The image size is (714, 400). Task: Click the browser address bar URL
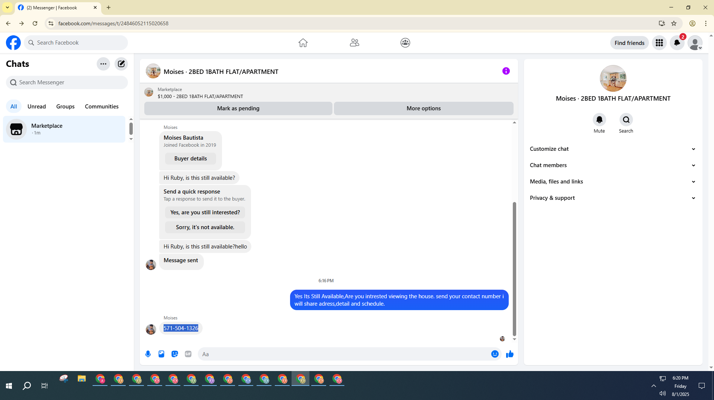tap(113, 23)
